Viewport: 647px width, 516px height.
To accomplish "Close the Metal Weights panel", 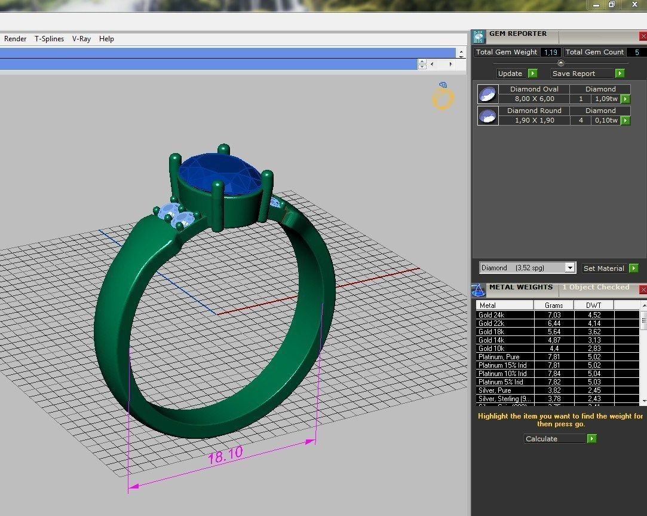I will click(643, 289).
